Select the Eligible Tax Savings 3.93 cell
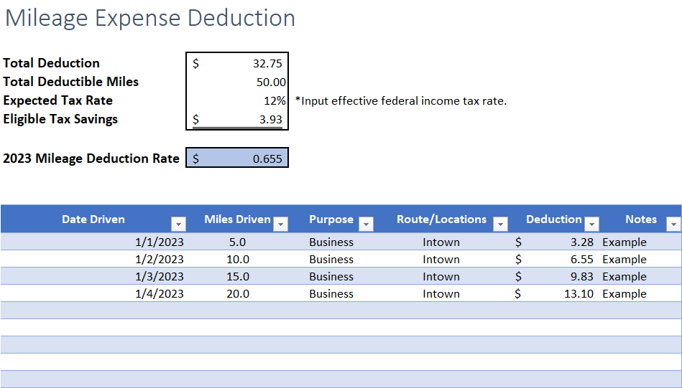This screenshot has width=682, height=388. (237, 119)
